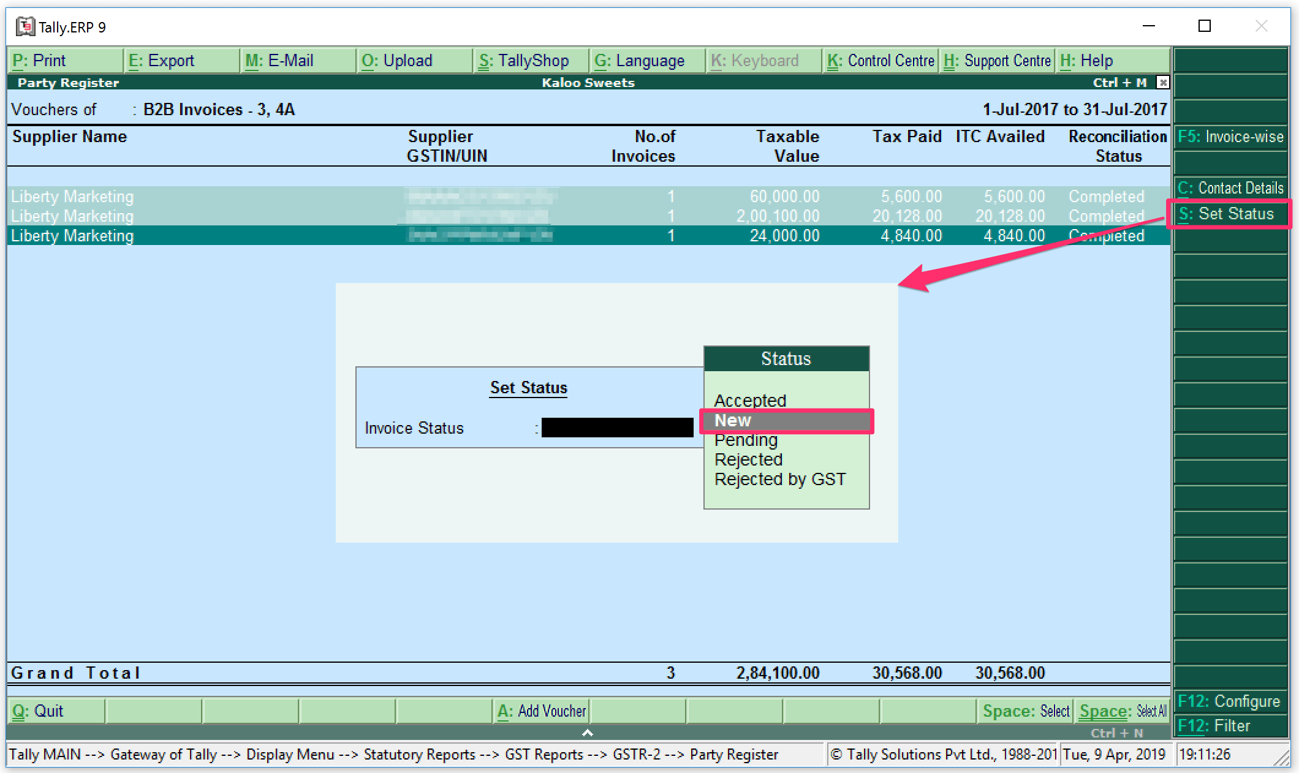This screenshot has width=1299, height=773.
Task: Toggle Space: Select for current row
Action: (1025, 711)
